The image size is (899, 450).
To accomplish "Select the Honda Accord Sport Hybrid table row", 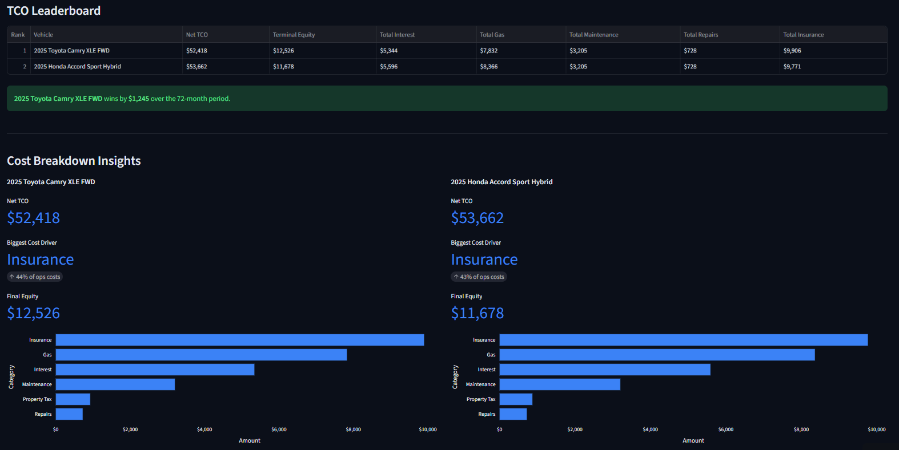I will click(447, 67).
